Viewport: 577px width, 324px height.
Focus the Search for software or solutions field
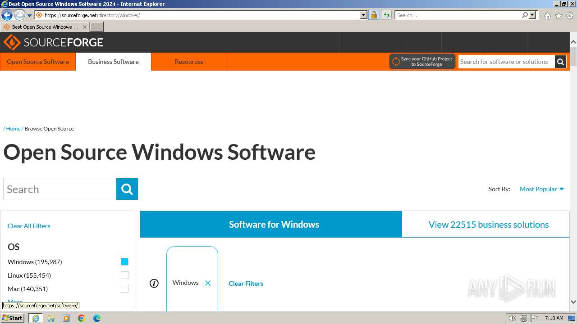[506, 62]
